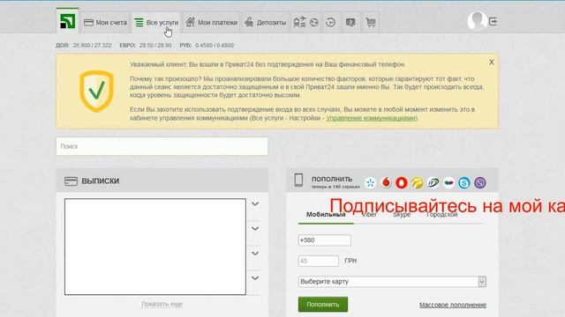Viewport: 565px width, 317px height.
Task: Select the purple Viber top-up icon
Action: [x=480, y=183]
